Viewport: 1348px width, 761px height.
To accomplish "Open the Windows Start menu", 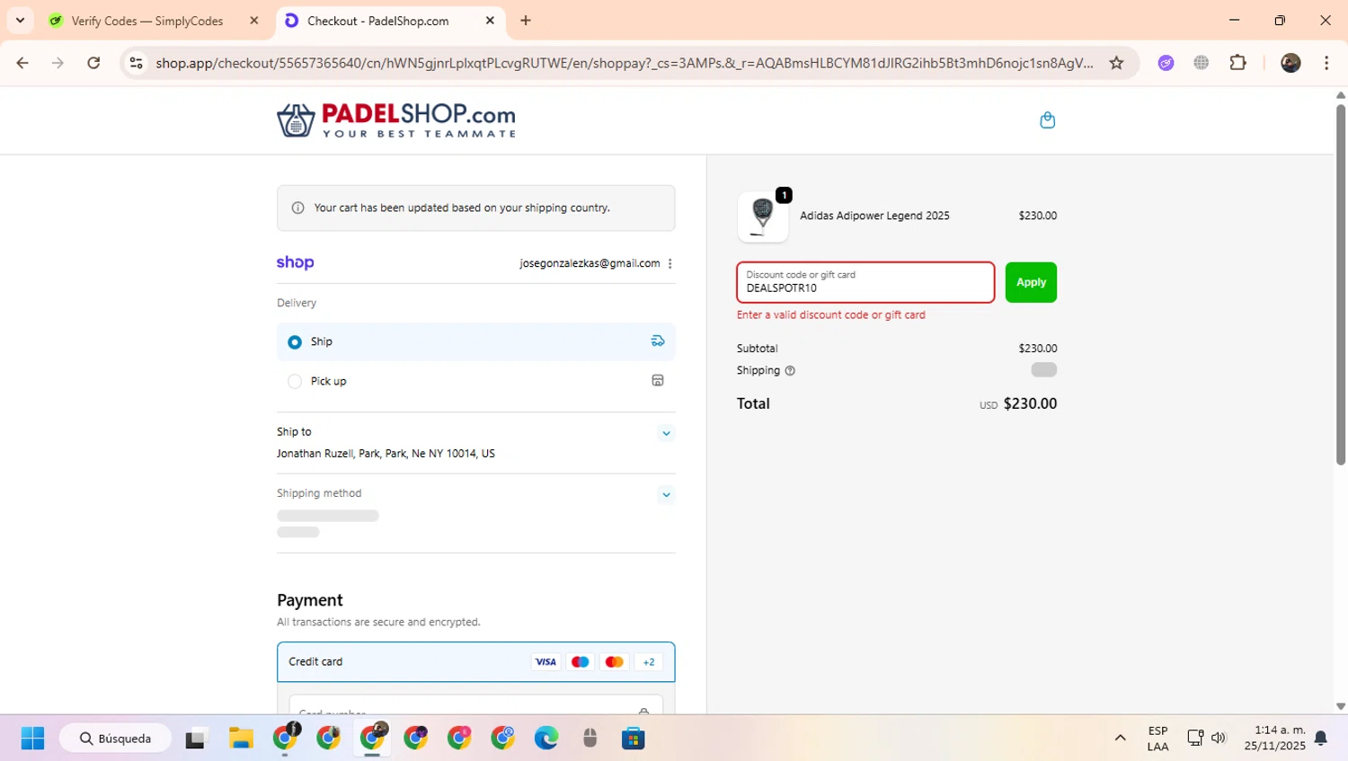I will tap(32, 739).
